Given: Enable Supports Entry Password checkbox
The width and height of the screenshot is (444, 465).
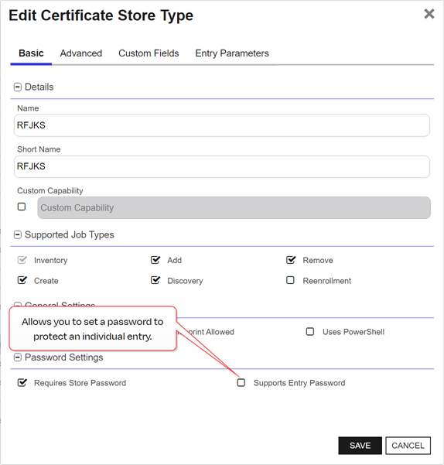Looking at the screenshot, I should [241, 382].
